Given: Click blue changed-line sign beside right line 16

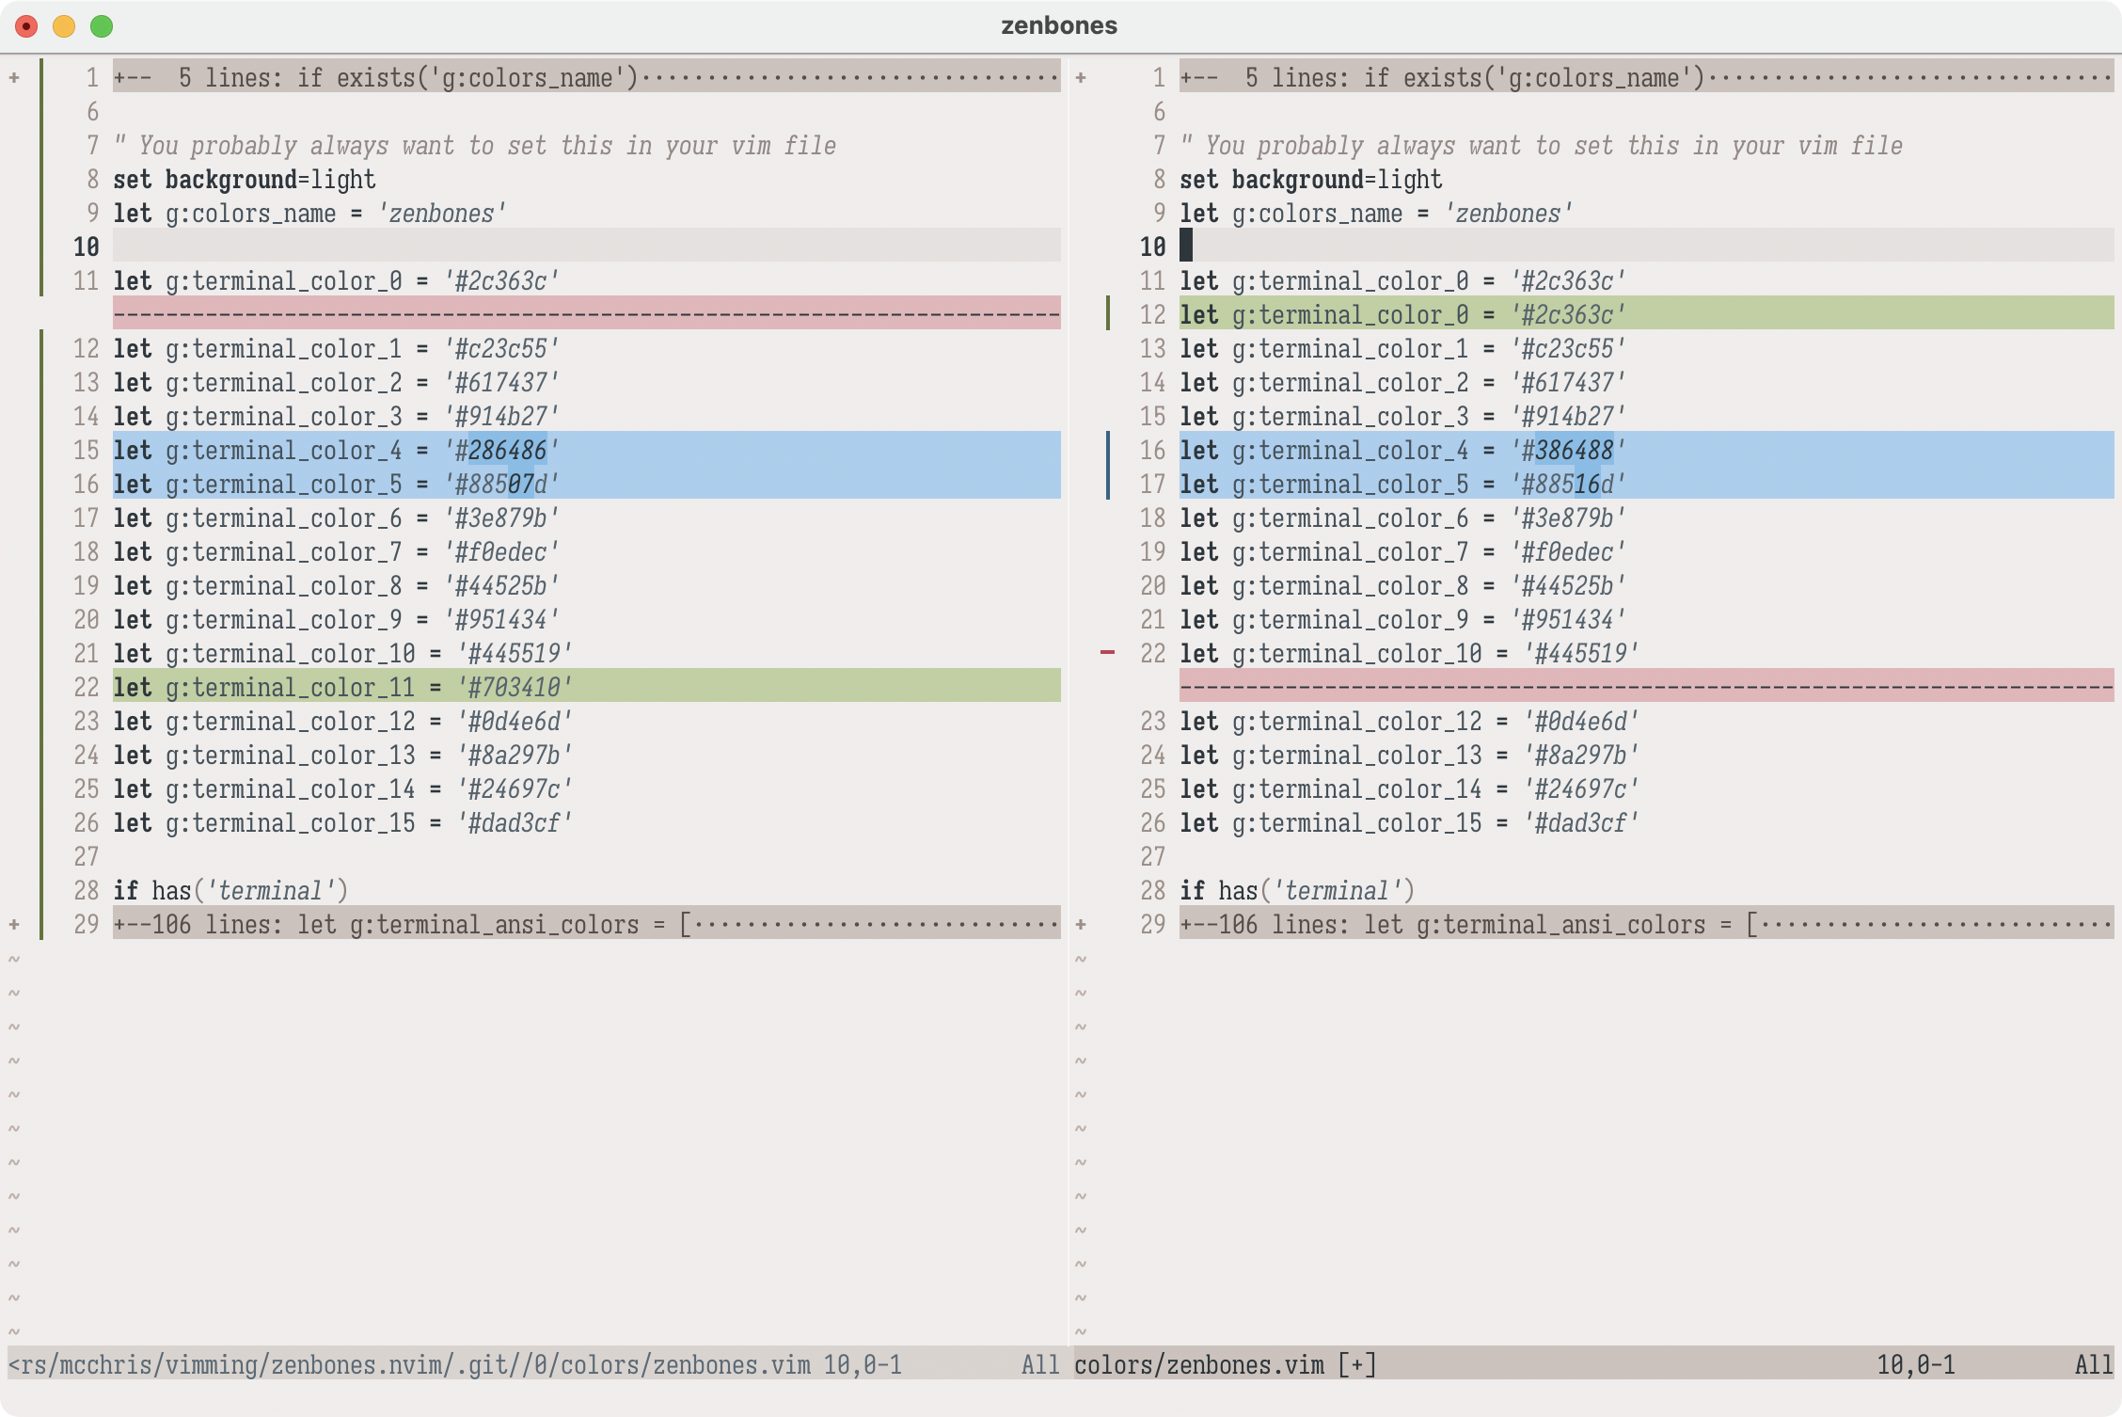Looking at the screenshot, I should [x=1109, y=449].
